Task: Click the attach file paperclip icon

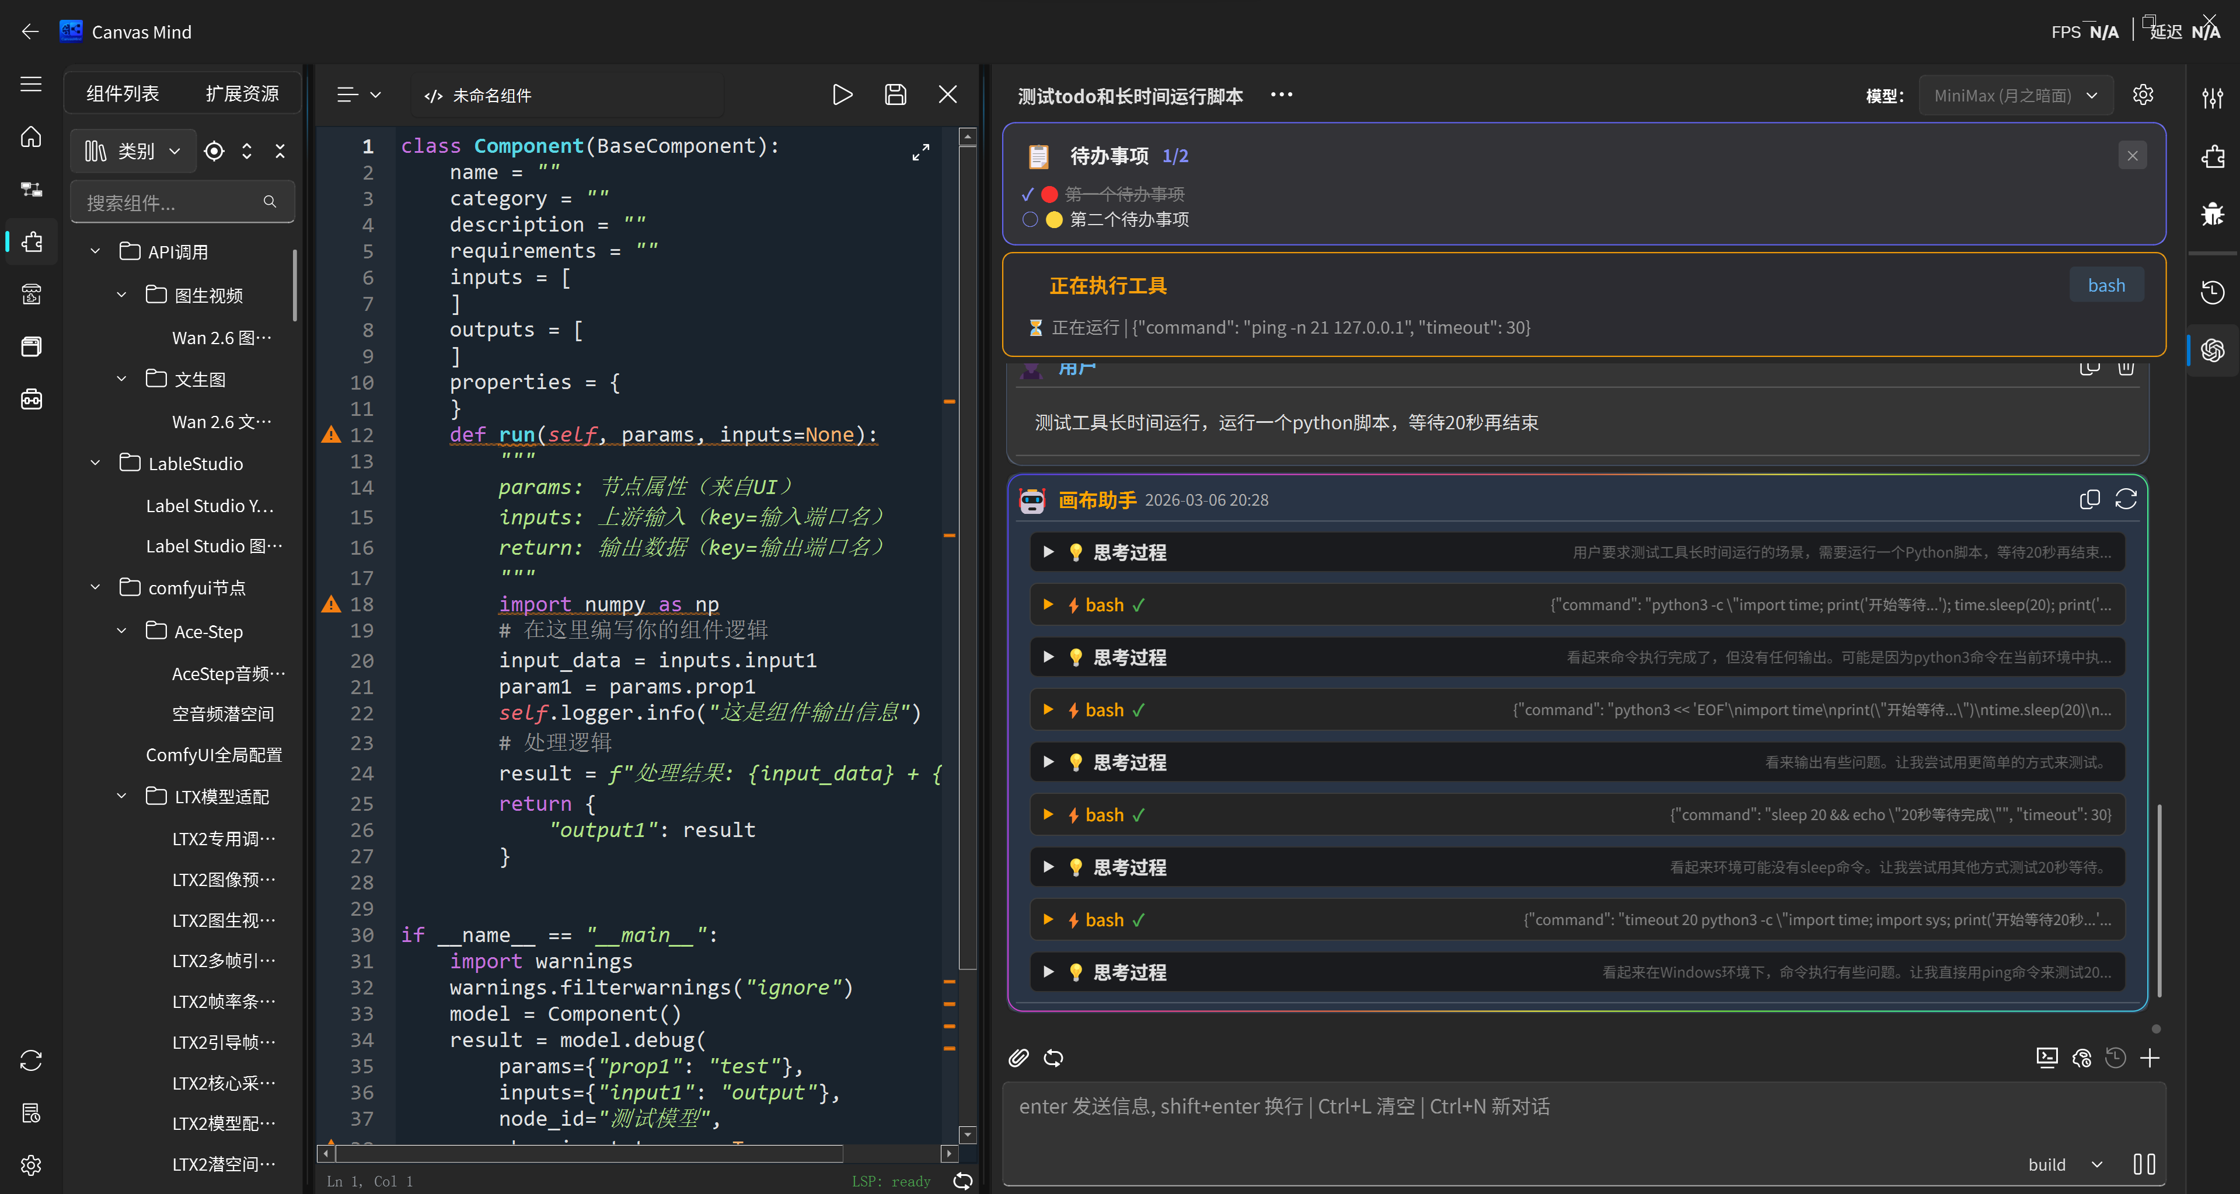Action: [1018, 1058]
